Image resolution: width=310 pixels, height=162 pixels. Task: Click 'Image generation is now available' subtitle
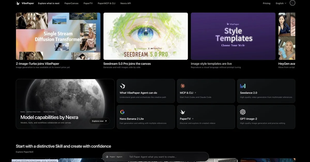(43, 67)
